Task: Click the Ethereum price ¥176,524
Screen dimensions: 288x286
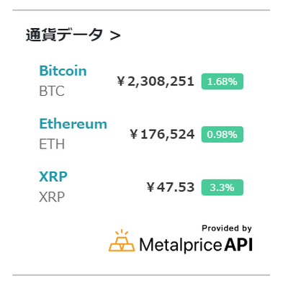Action: click(x=162, y=134)
